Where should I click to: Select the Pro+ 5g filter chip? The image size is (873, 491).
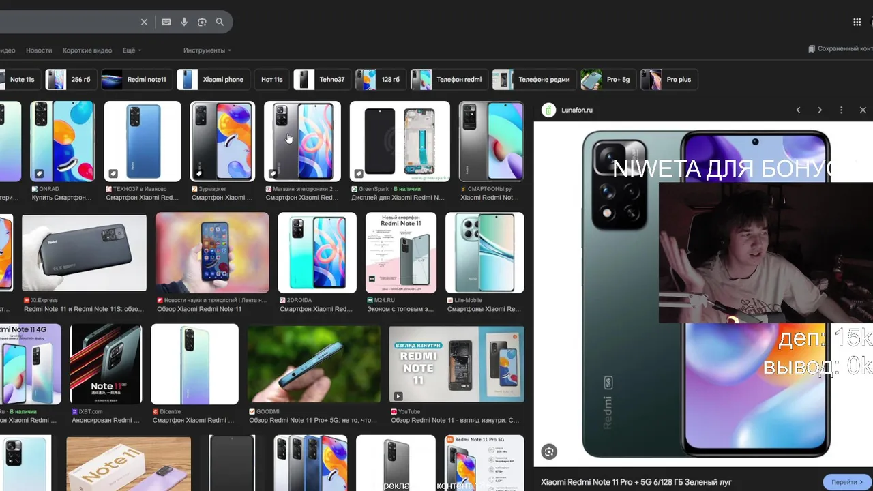pyautogui.click(x=608, y=79)
